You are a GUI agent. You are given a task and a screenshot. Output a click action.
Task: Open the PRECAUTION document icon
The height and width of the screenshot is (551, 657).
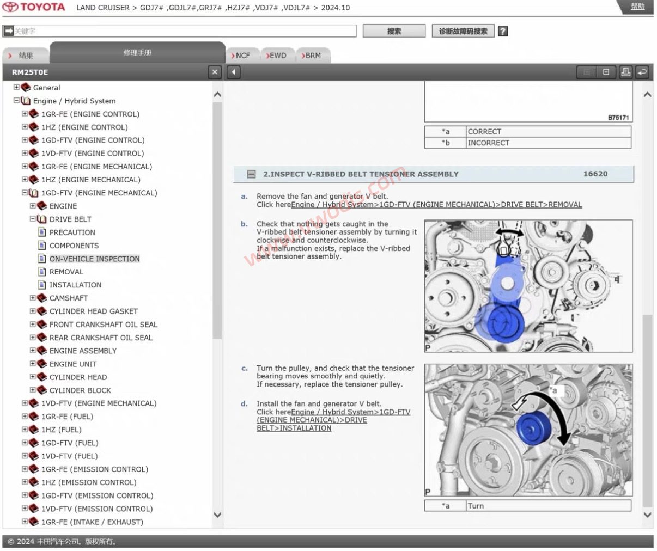pyautogui.click(x=42, y=232)
